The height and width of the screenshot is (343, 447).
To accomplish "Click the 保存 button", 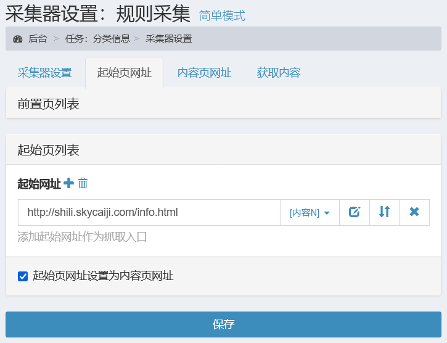I will click(x=223, y=324).
